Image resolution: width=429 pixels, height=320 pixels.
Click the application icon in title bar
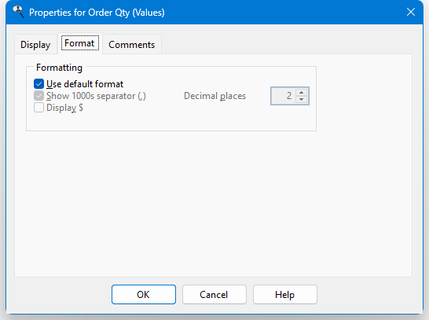18,12
